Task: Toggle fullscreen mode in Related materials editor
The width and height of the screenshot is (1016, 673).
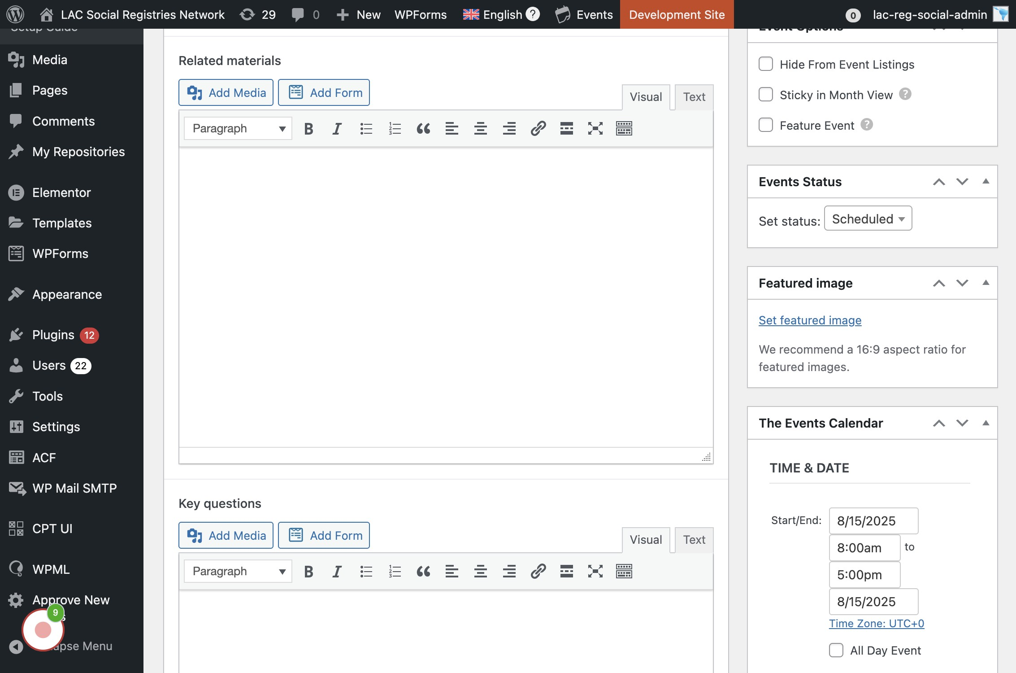Action: tap(595, 129)
